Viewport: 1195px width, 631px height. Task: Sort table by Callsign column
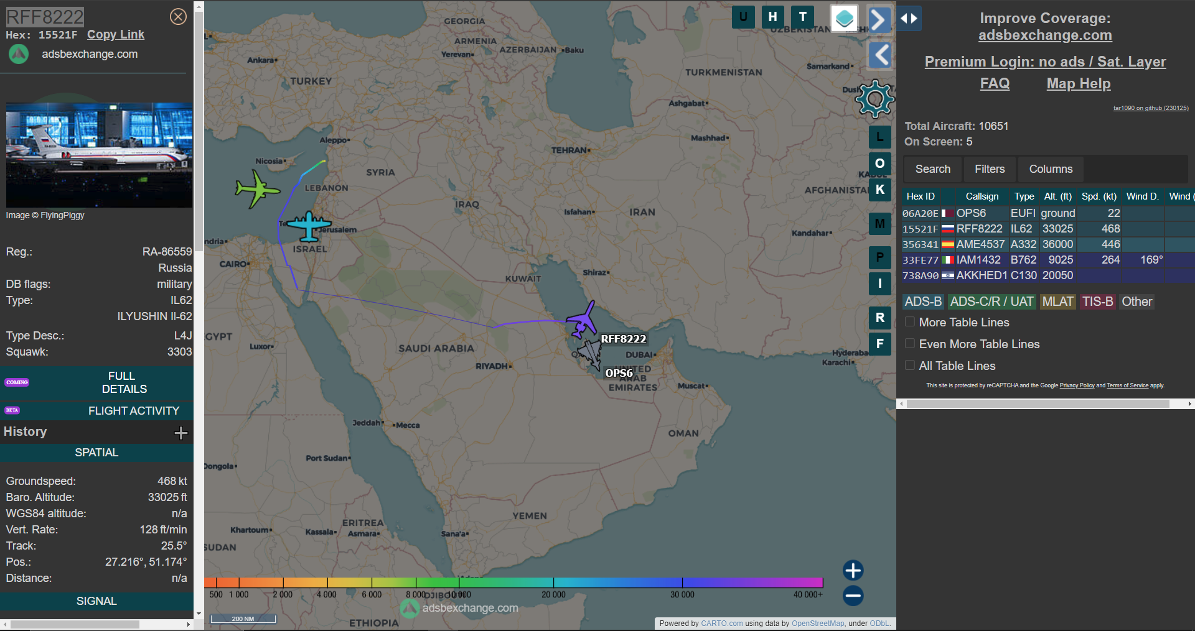click(x=982, y=196)
